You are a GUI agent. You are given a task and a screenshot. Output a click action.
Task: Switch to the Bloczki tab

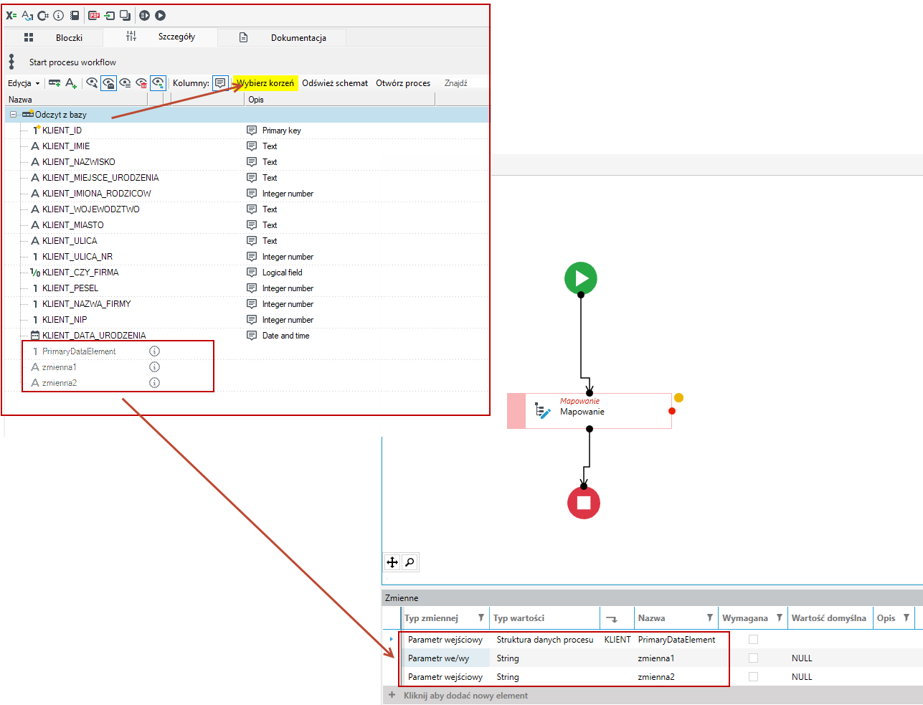[x=53, y=37]
